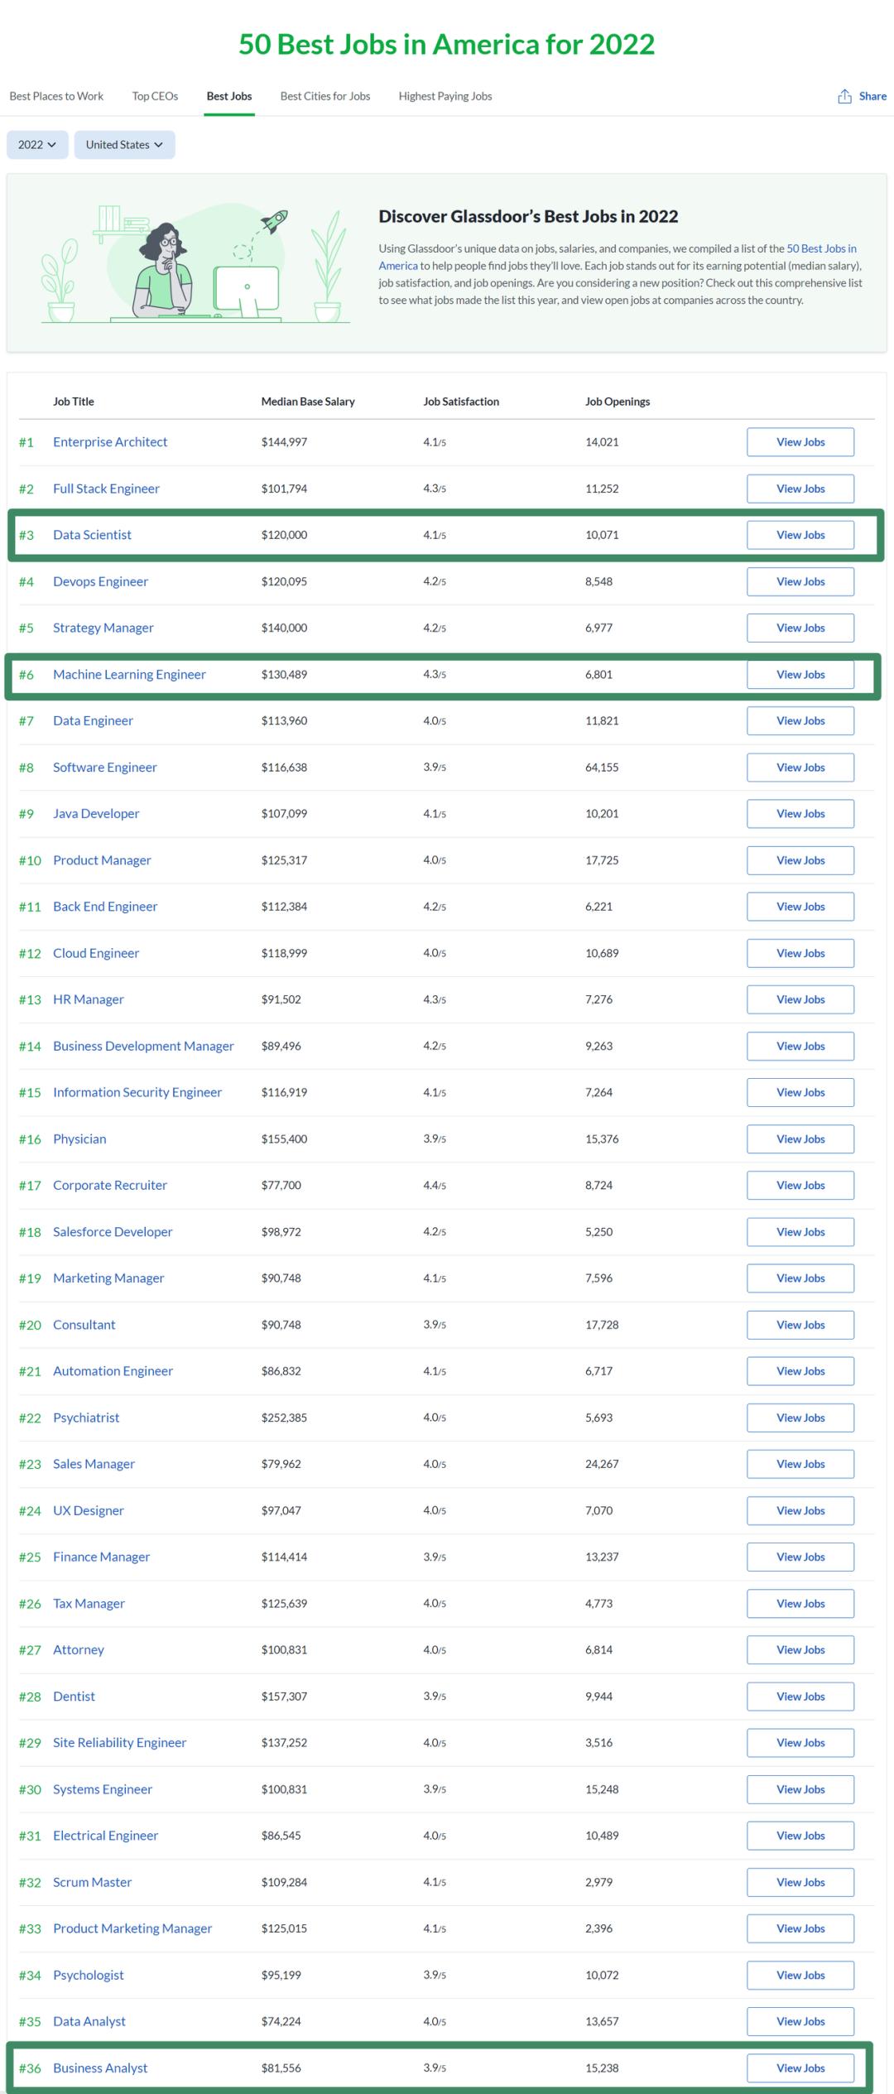Screen dimensions: 894x2094
Task: Click View Jobs for Data Scientist
Action: coord(800,536)
